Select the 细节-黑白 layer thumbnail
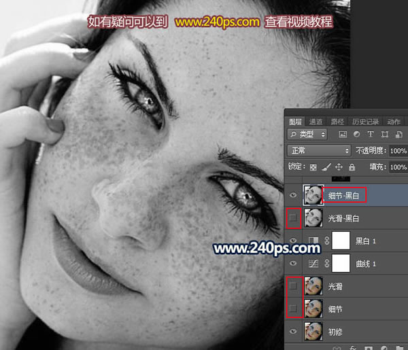This screenshot has width=408, height=350. [313, 195]
